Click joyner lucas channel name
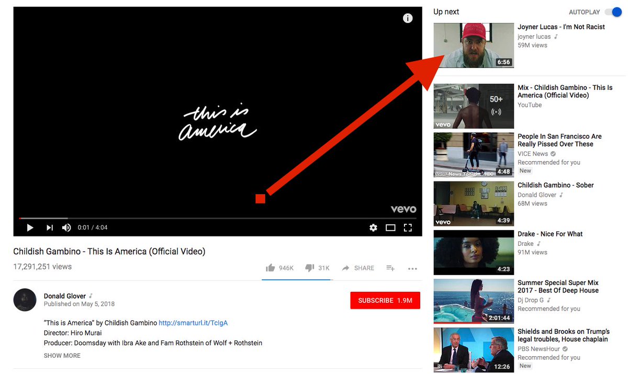This screenshot has height=374, width=628. pyautogui.click(x=534, y=37)
